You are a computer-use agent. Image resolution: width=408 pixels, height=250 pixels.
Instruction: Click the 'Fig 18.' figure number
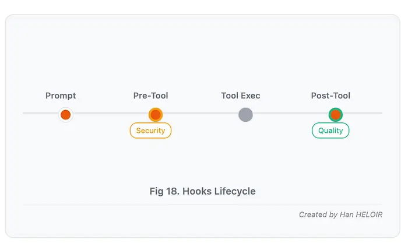[165, 191]
